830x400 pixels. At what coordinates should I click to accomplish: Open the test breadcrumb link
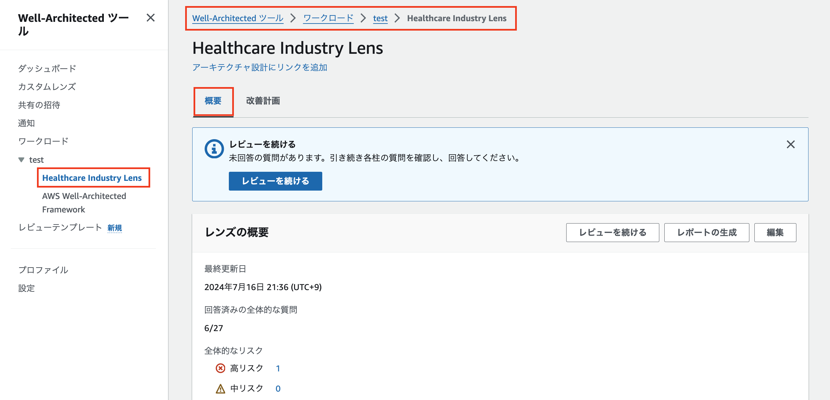(x=380, y=18)
